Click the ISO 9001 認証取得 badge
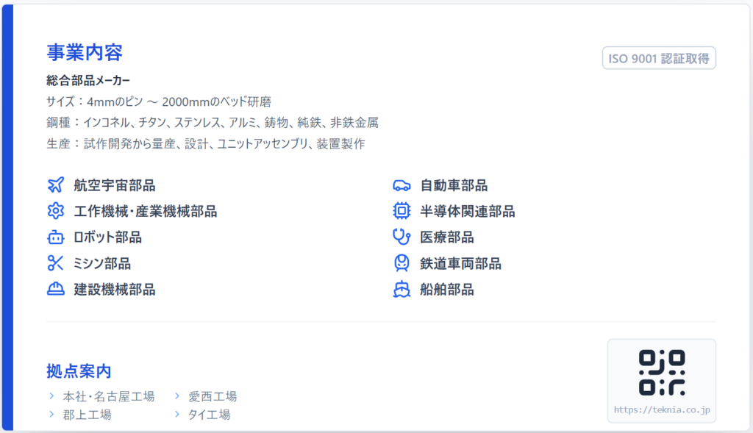Image resolution: width=753 pixels, height=433 pixels. [659, 58]
